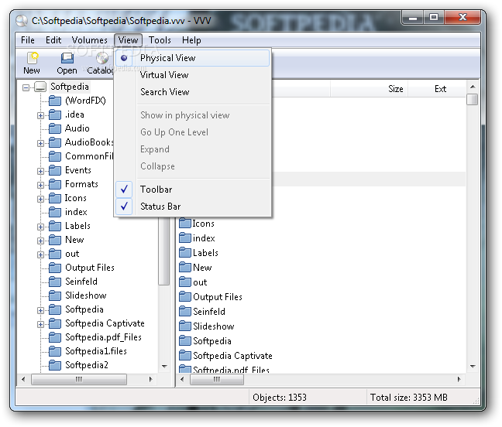502x427 pixels.
Task: Click the Softpedia1.files folder icon in tree
Action: coord(55,351)
